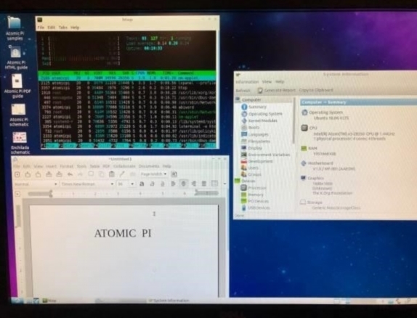
Task: Click the Generate Report button
Action: (277, 90)
